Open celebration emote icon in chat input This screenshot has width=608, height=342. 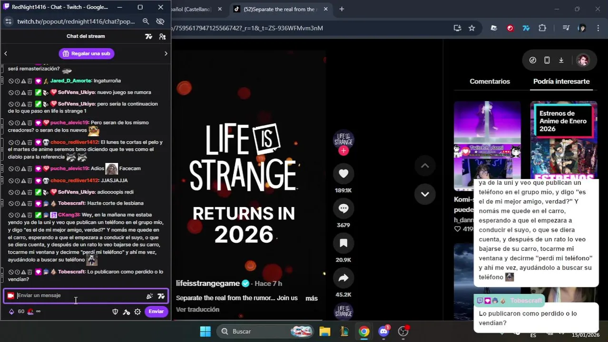pyautogui.click(x=149, y=296)
